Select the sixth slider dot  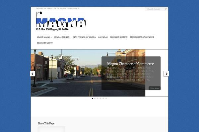click(x=106, y=98)
